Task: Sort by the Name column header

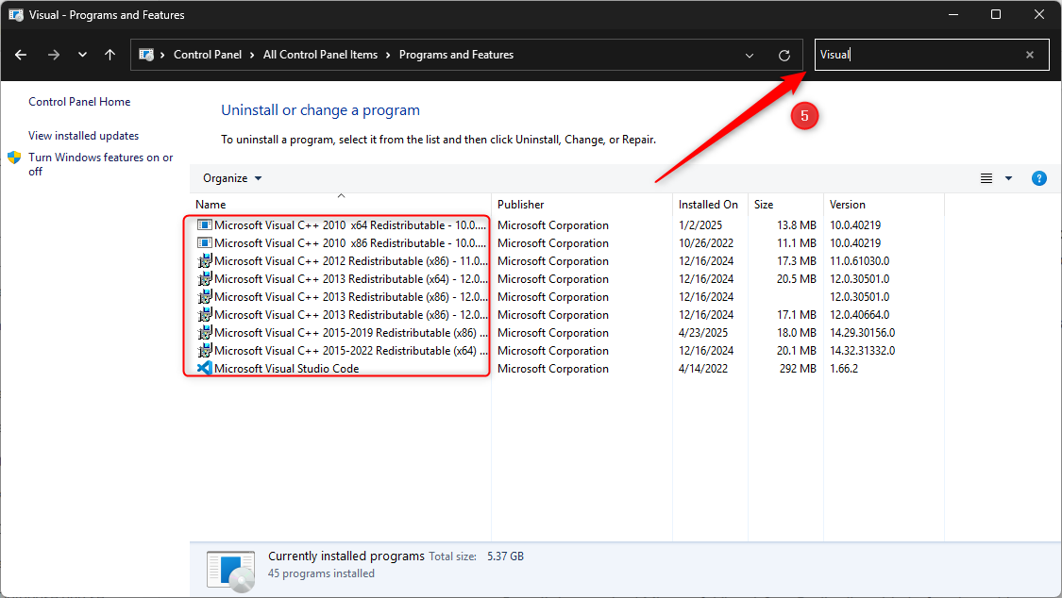Action: [x=340, y=205]
